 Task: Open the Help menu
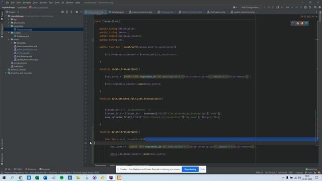tap(77, 3)
